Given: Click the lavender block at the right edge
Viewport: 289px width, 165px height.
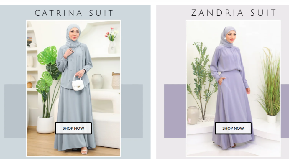Looking at the screenshot, I should click(285, 111).
